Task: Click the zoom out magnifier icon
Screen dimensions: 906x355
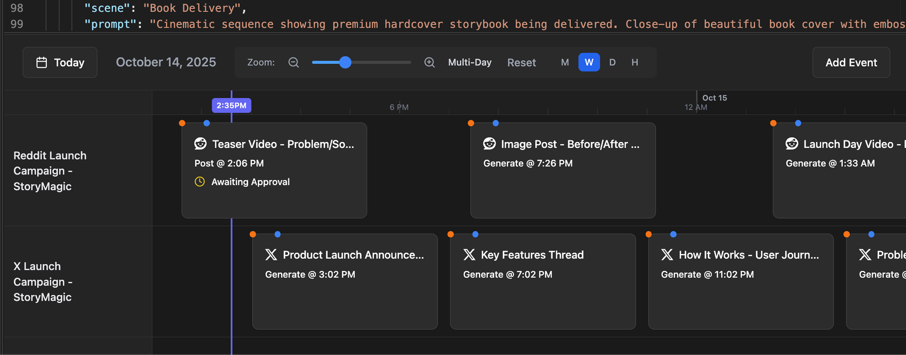Action: (x=294, y=62)
